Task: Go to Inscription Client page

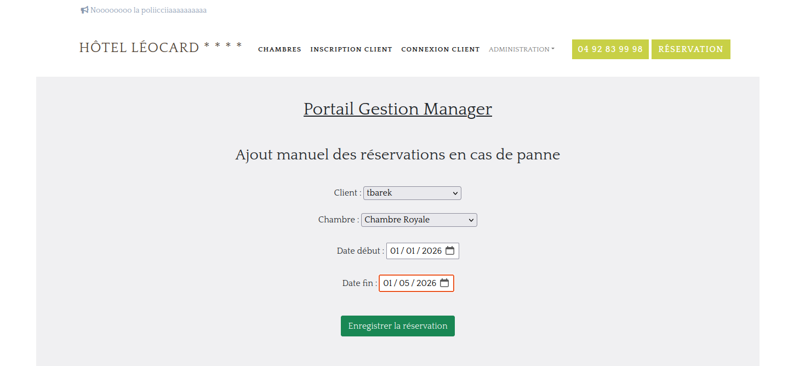Action: coord(351,49)
